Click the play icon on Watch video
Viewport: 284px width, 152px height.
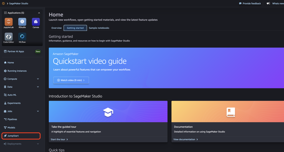pyautogui.click(x=59, y=80)
